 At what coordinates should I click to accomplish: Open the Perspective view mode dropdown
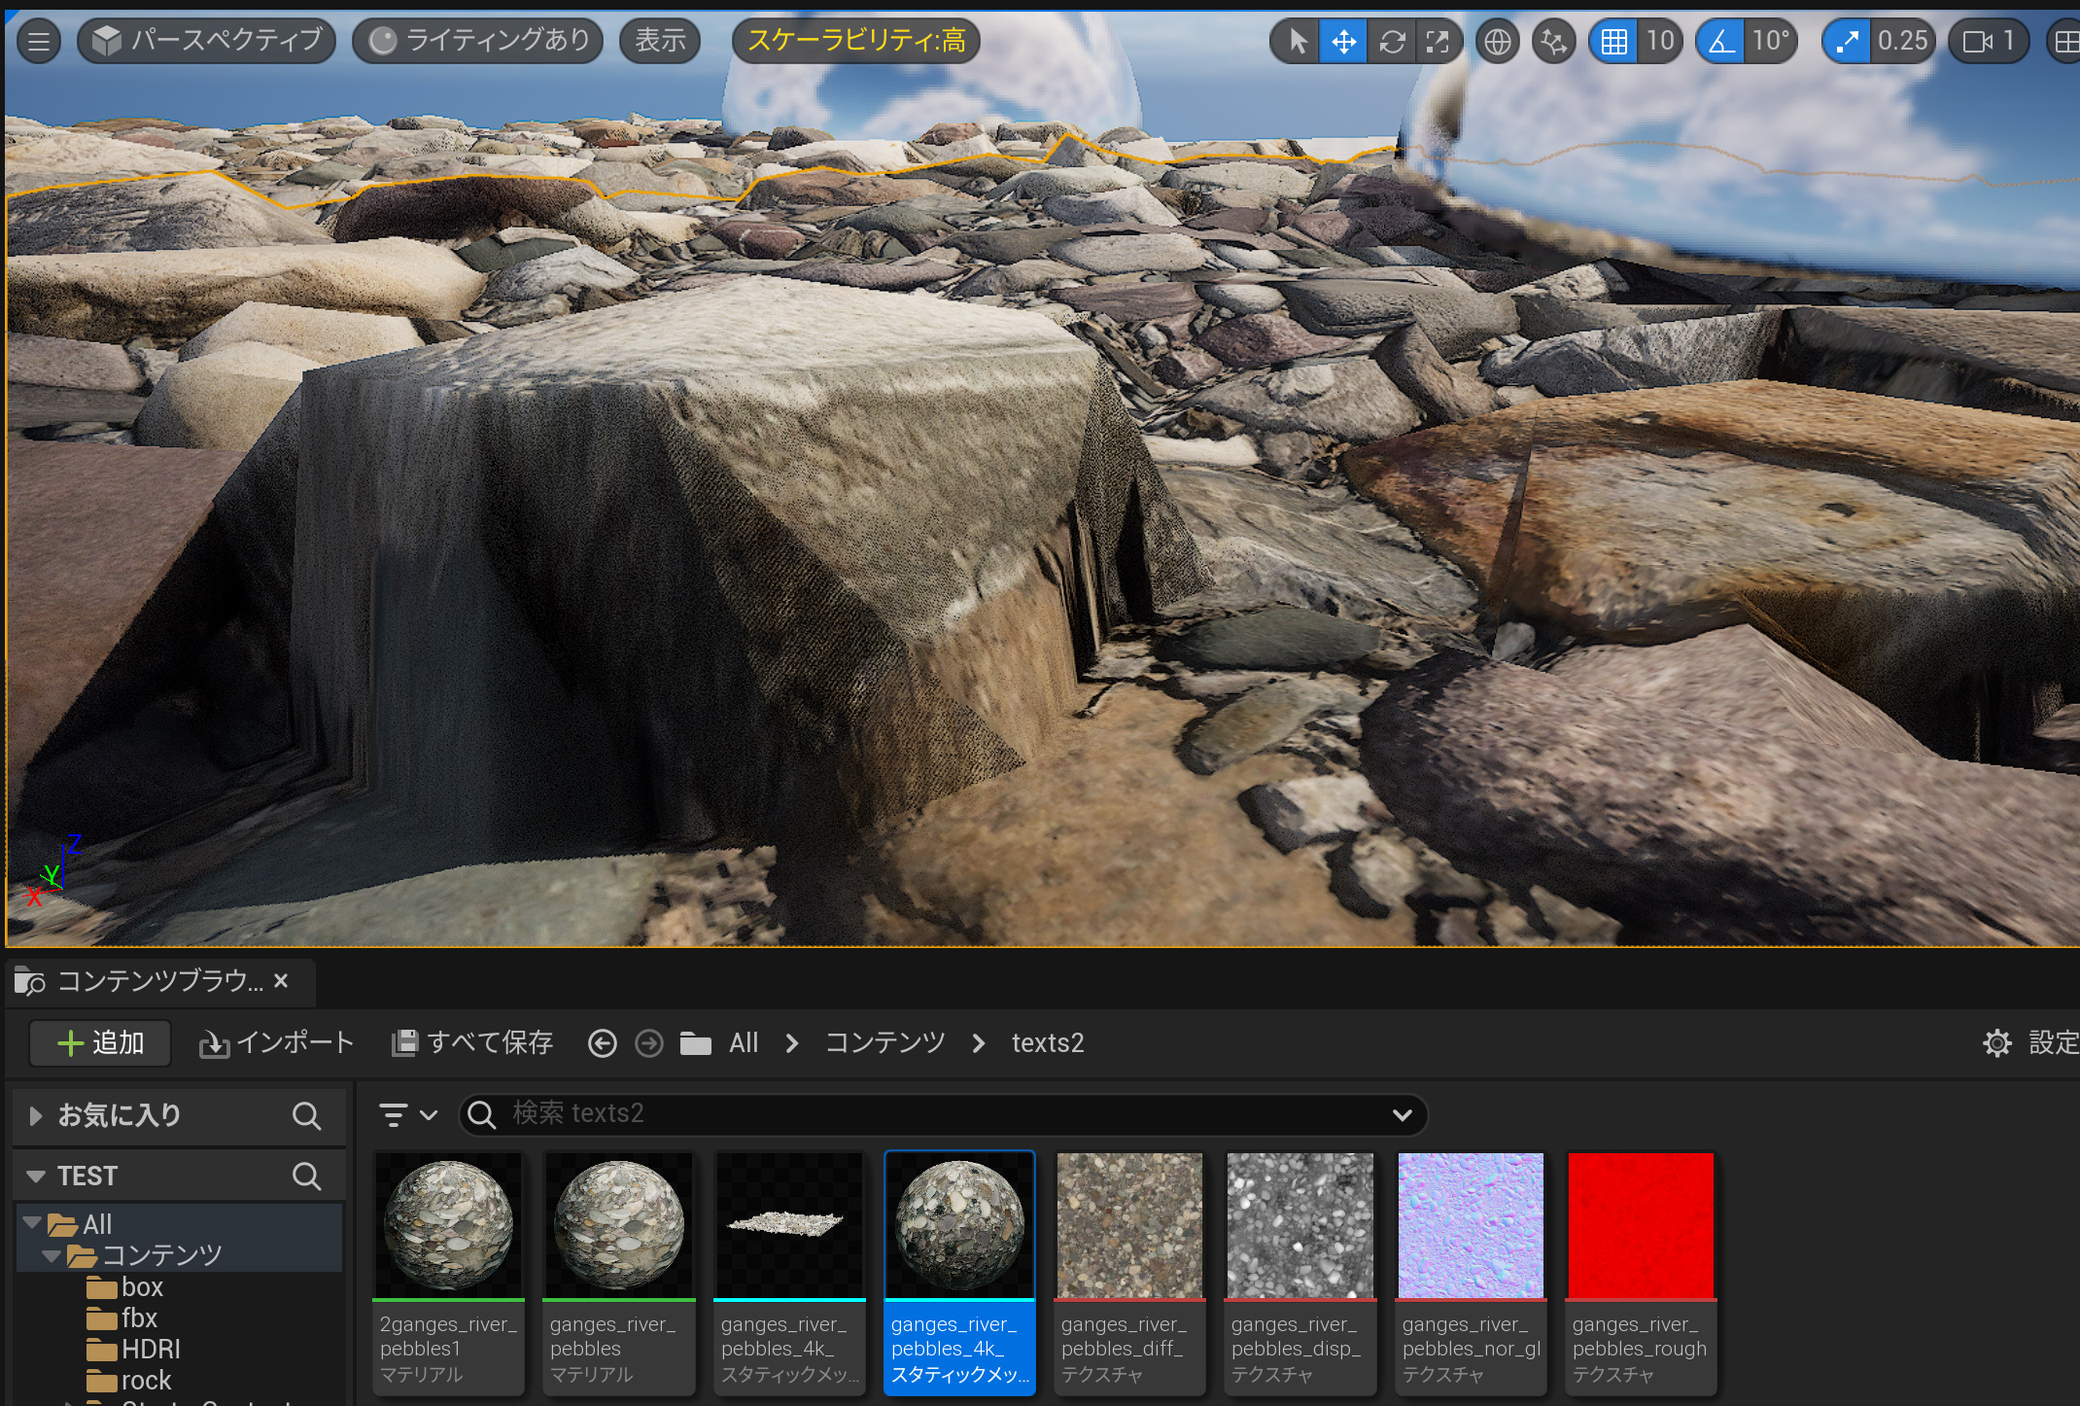(207, 41)
